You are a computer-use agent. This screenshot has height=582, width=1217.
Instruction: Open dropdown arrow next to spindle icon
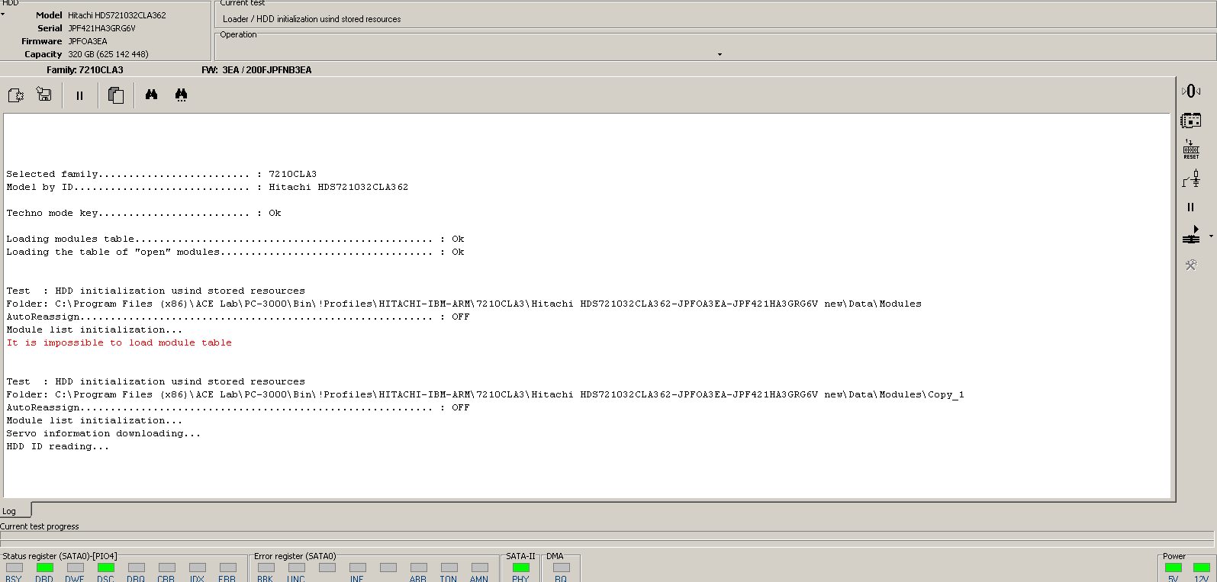click(1211, 236)
